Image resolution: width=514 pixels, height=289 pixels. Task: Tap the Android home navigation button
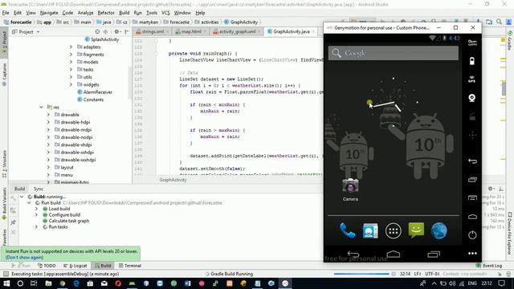pyautogui.click(x=393, y=254)
